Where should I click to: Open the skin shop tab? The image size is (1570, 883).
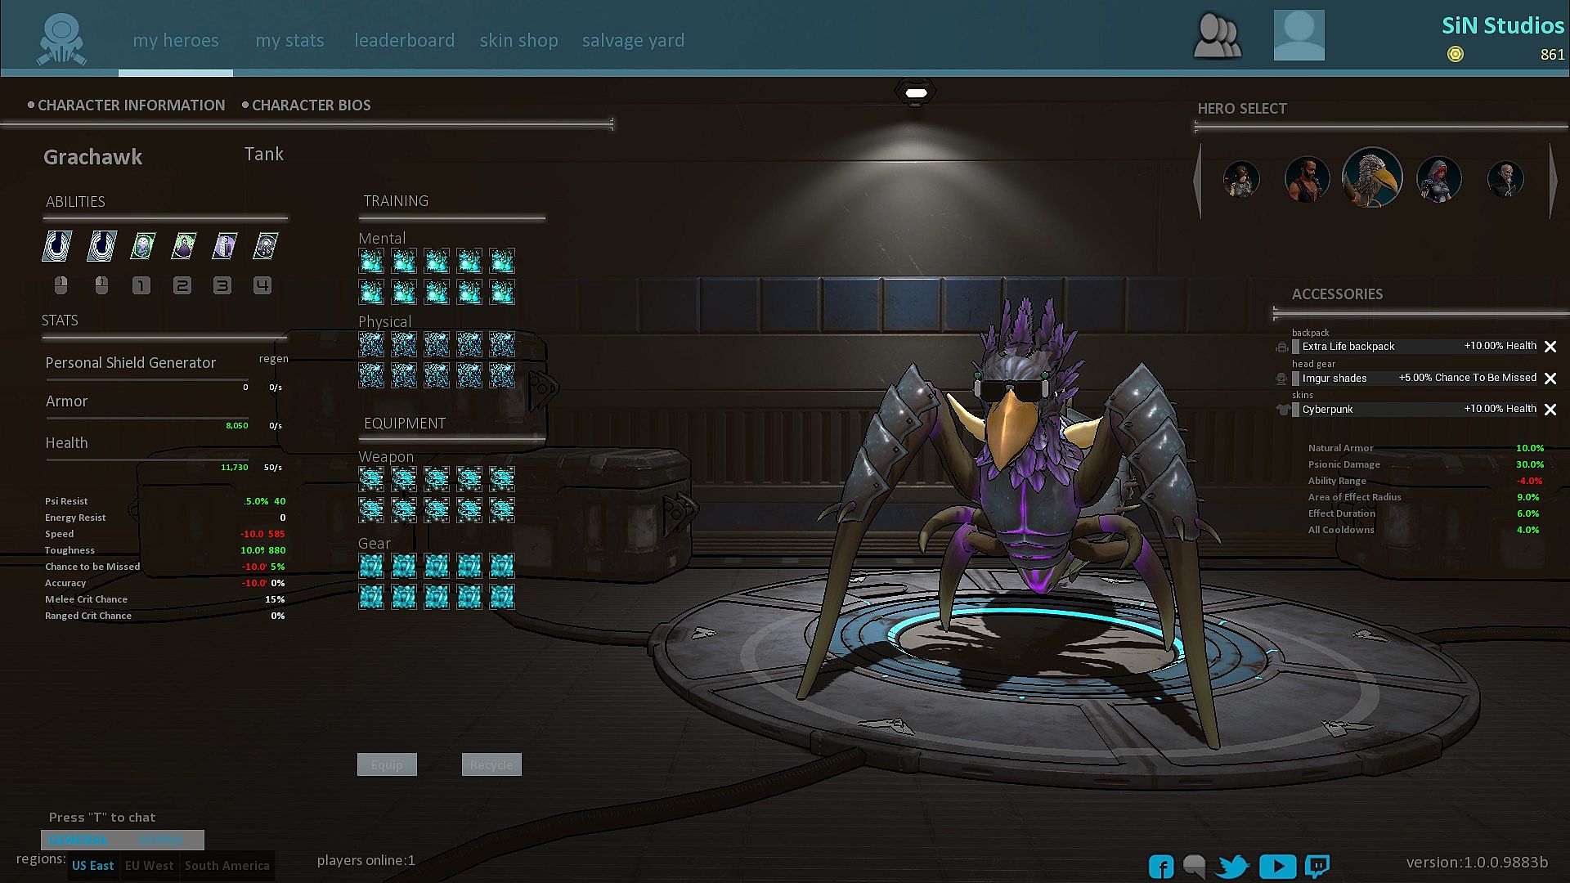point(518,40)
